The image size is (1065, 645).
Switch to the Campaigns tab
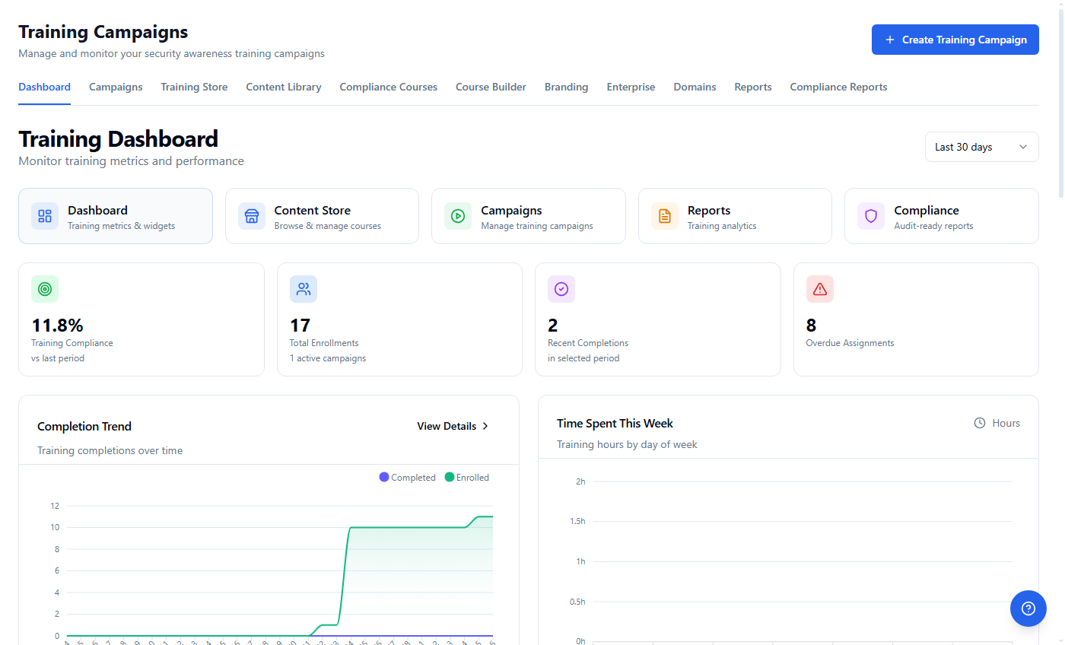[x=116, y=87]
